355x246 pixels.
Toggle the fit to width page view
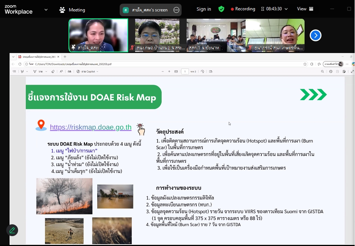[x=176, y=71]
